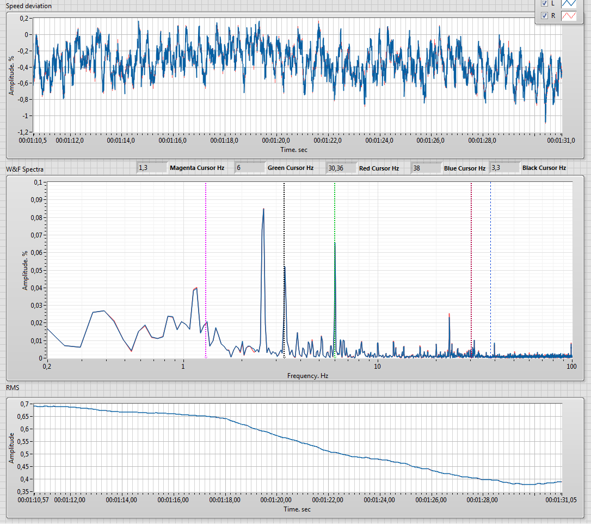The width and height of the screenshot is (591, 524).
Task: Click the Black Cursor Hz field showing 3,3
Action: click(504, 168)
